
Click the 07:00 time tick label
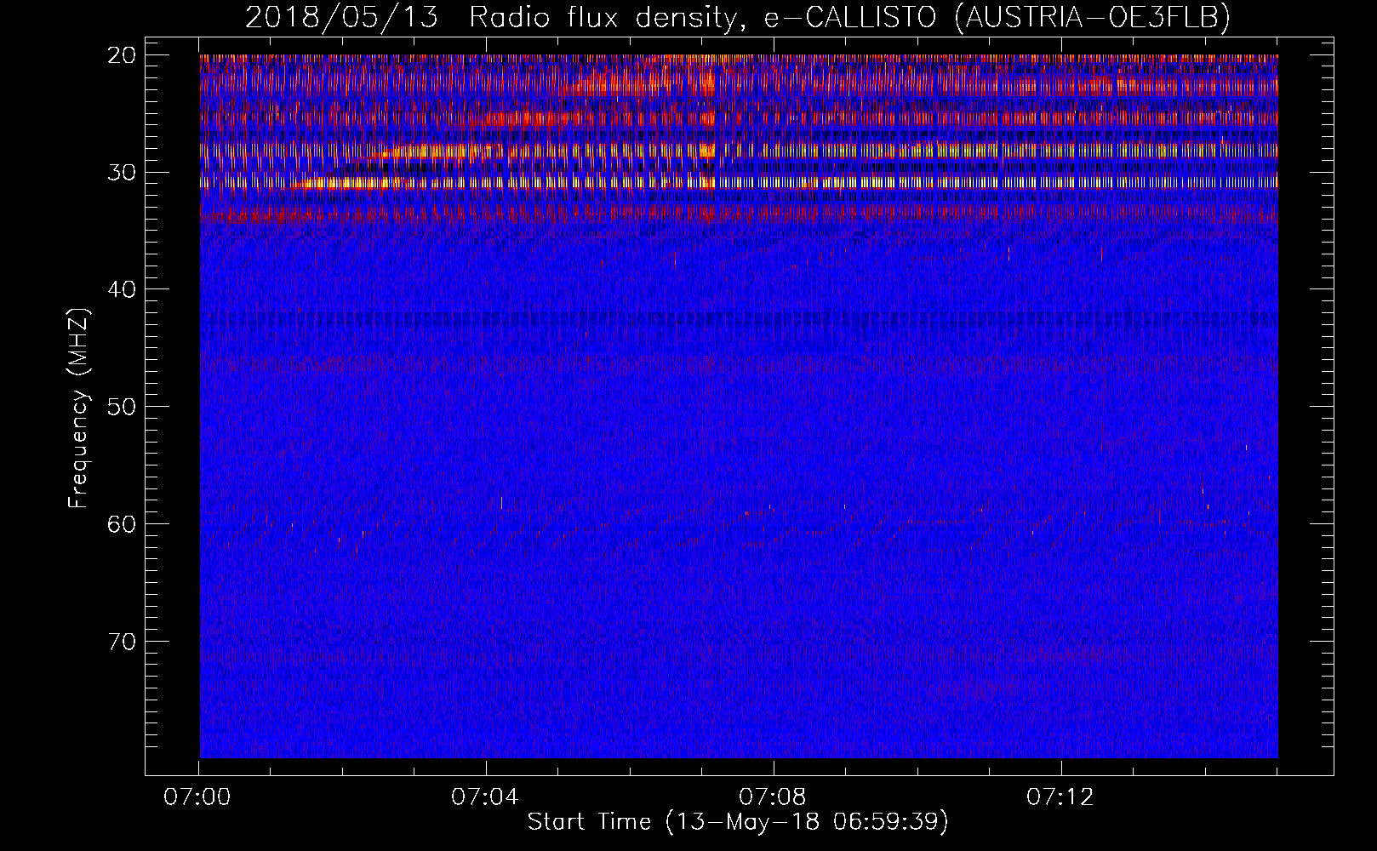(197, 797)
